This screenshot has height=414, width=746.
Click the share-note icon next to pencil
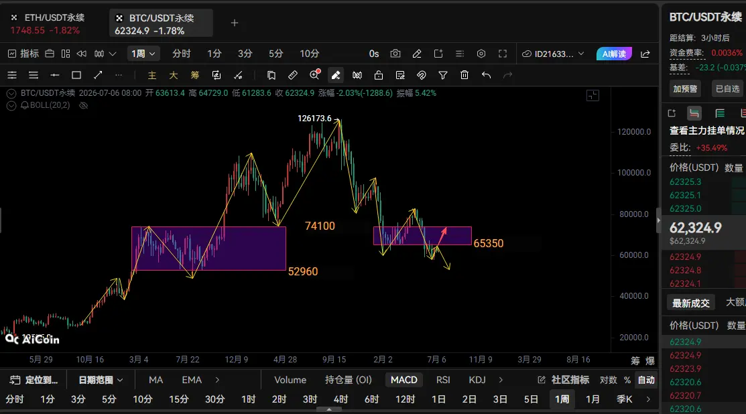tap(438, 54)
